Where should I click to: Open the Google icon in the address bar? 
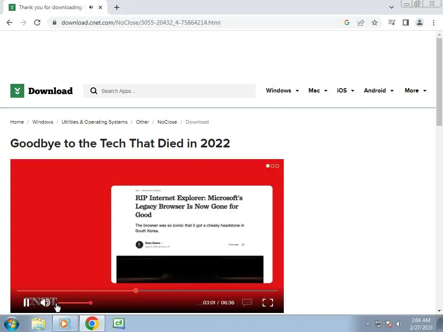[347, 22]
